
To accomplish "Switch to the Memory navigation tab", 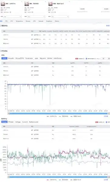I will (x=28, y=21).
